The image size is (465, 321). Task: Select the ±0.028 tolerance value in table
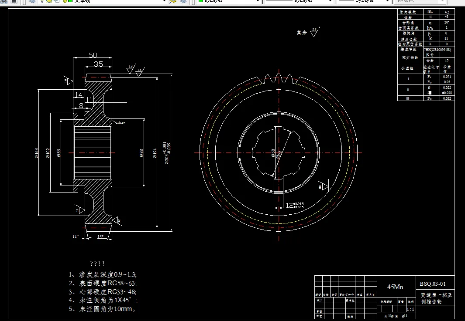pos(447,93)
